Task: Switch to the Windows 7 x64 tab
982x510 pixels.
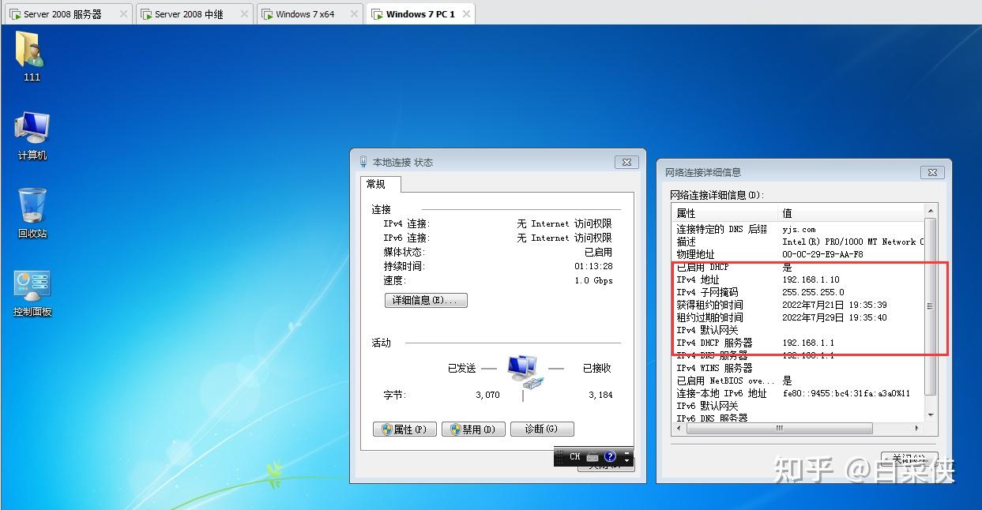Action: click(x=304, y=13)
